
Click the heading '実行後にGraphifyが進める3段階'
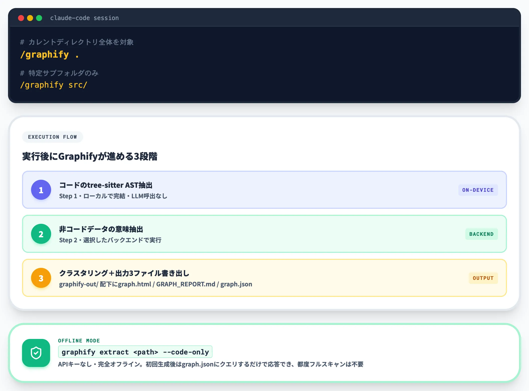point(90,156)
